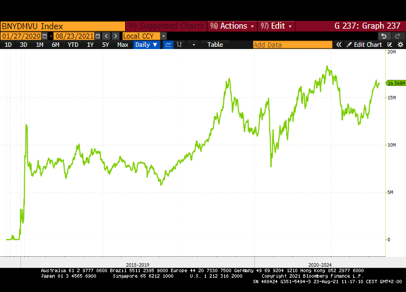Shift date range back with left arrow
The width and height of the screenshot is (406, 292).
106,36
